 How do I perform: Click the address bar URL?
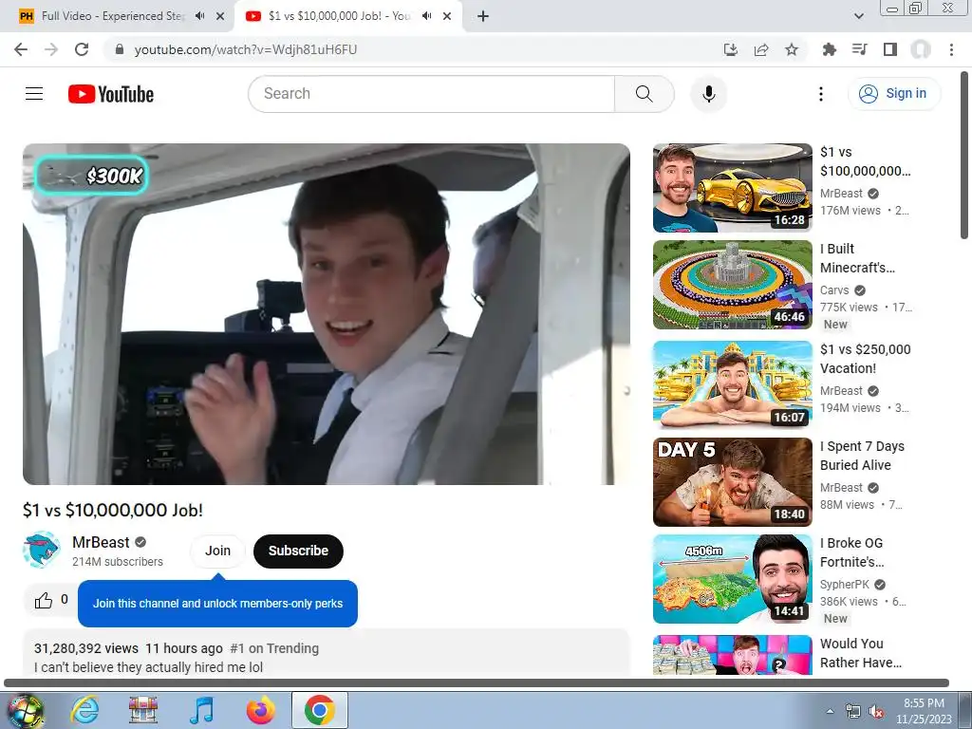coord(246,49)
